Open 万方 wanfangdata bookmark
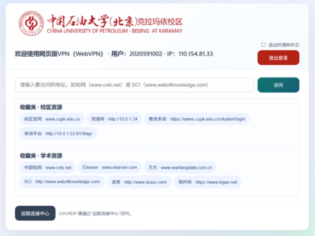The width and height of the screenshot is (315, 236). (180, 167)
